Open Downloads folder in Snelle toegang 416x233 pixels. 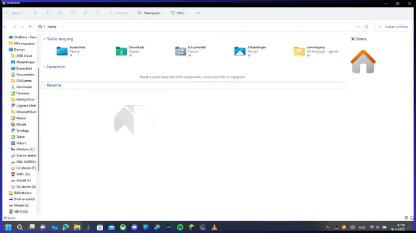130,51
